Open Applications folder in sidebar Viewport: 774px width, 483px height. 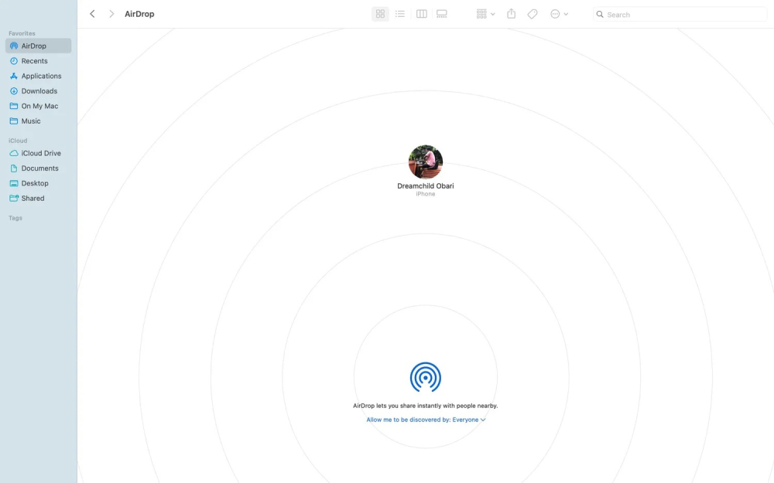(x=41, y=76)
